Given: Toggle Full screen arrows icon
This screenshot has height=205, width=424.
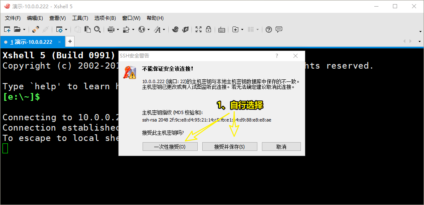Looking at the screenshot, I should (199, 29).
